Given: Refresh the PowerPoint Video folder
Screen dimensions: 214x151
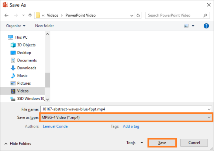Looking at the screenshot, I should click(x=138, y=15).
